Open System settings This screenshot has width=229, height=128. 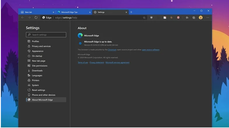point(46,85)
